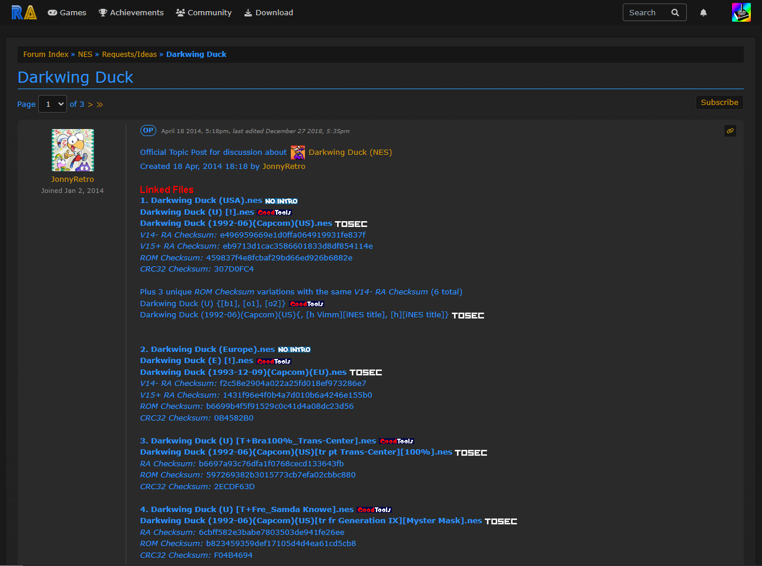Click 'Joined Jan 2, 2014' text

pos(72,191)
